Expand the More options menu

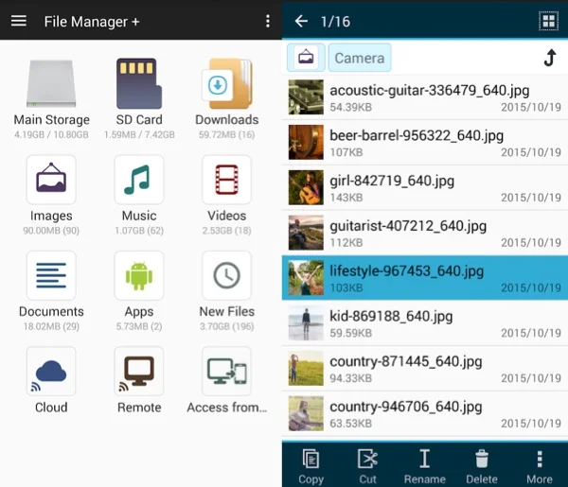click(540, 464)
